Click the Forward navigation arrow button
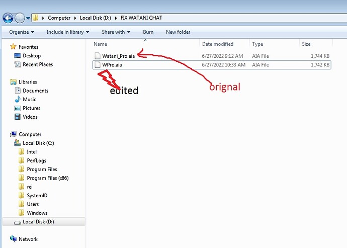 pos(20,18)
